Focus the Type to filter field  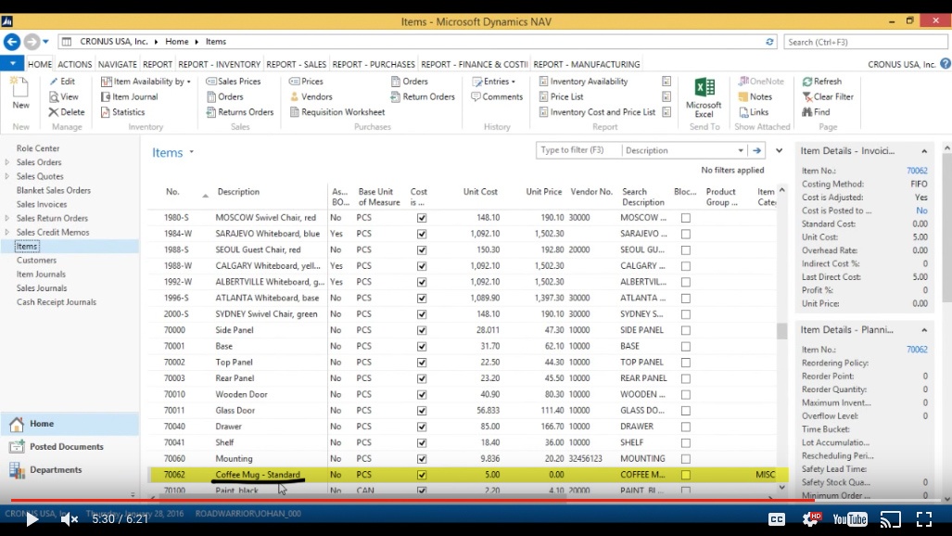578,150
